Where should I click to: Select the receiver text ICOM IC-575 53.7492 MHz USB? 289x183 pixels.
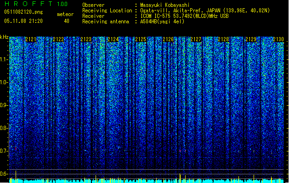tap(184, 16)
